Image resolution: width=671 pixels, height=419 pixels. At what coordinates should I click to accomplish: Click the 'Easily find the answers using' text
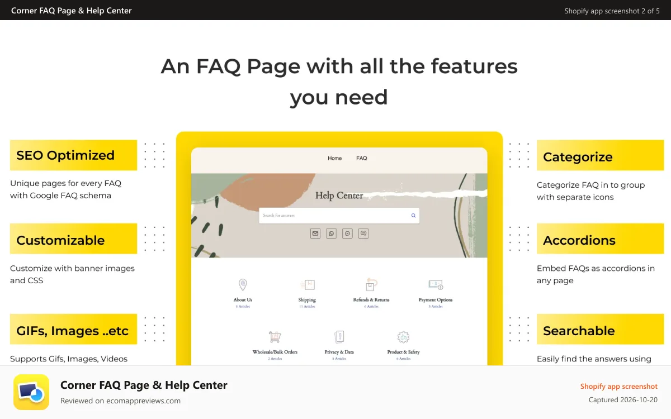(594, 359)
